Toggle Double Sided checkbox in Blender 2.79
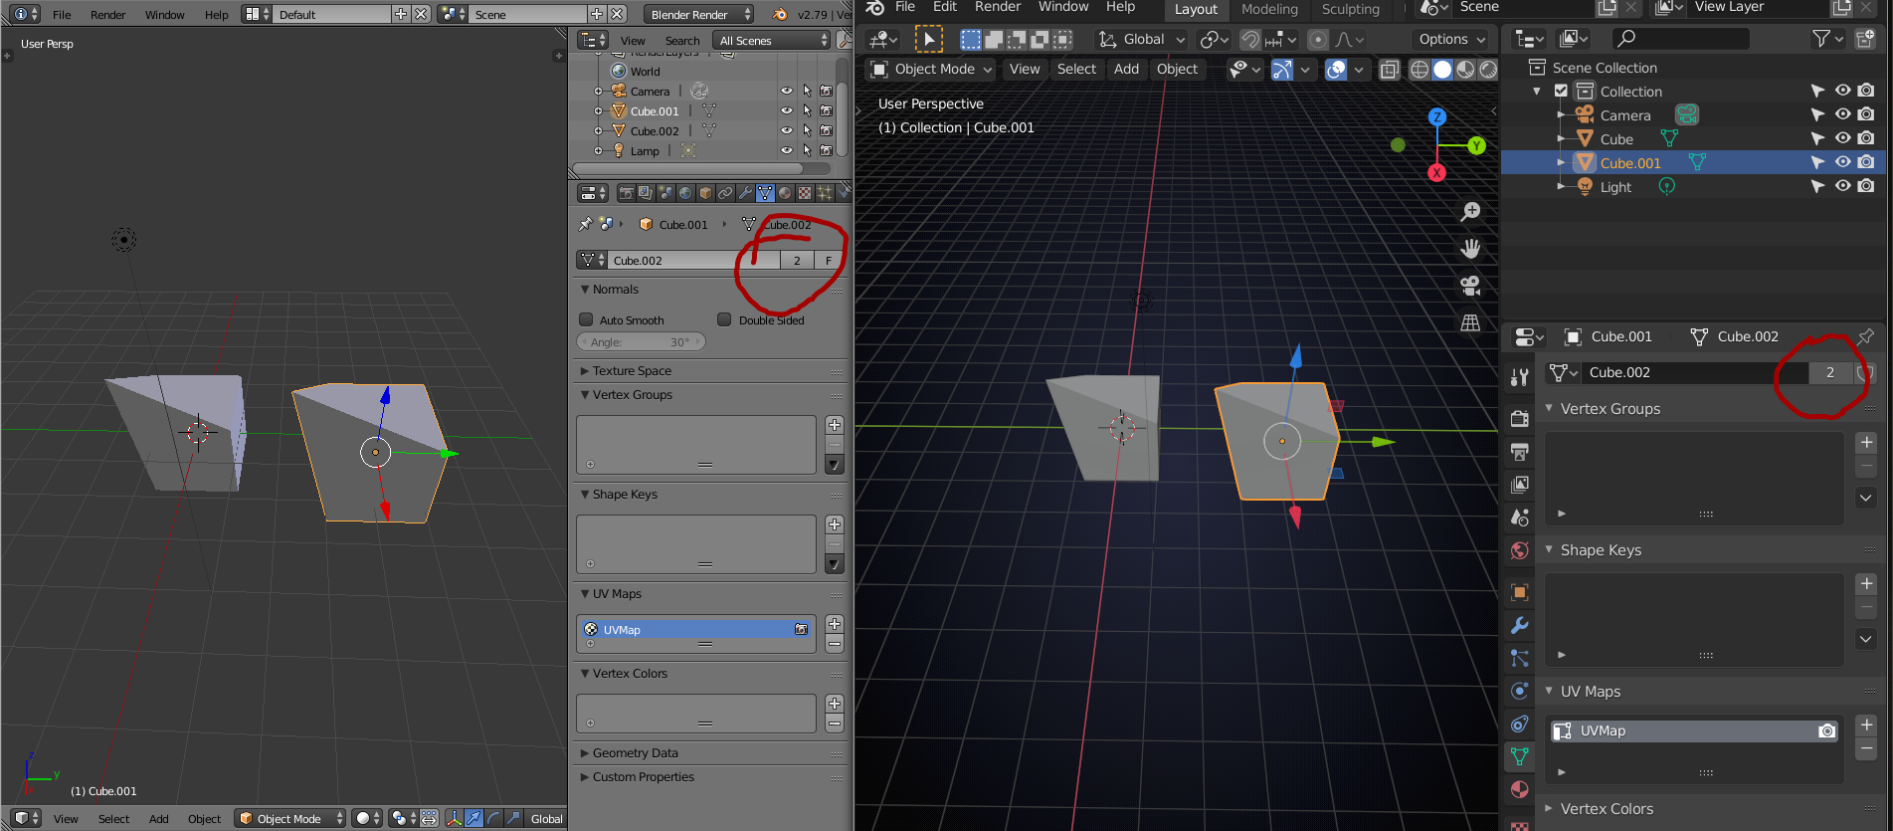 (724, 320)
